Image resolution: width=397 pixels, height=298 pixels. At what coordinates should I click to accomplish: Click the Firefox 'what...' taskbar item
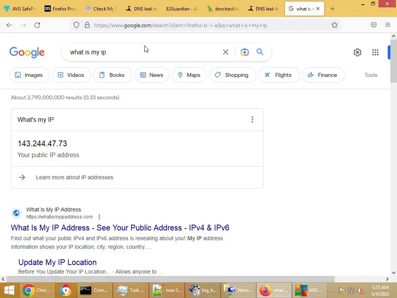(x=274, y=290)
